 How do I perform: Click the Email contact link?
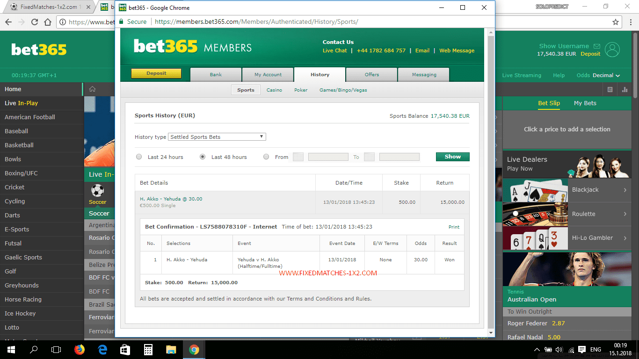422,50
